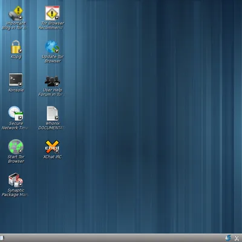
Task: Open the User Help Forum people icon
Action: click(52, 81)
